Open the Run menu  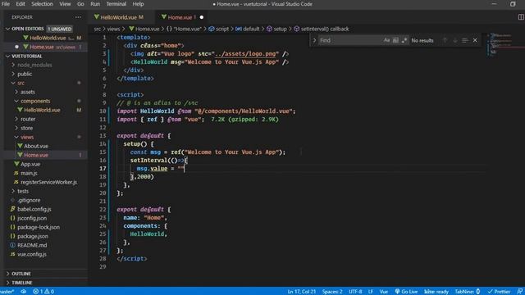pos(95,4)
